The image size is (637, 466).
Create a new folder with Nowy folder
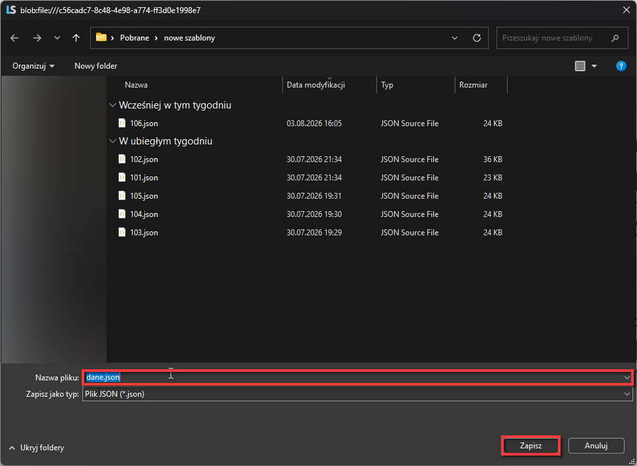pos(95,66)
